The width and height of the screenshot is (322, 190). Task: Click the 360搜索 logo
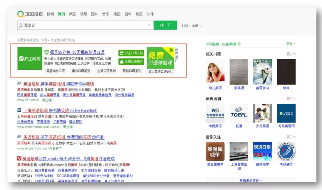pyautogui.click(x=30, y=14)
